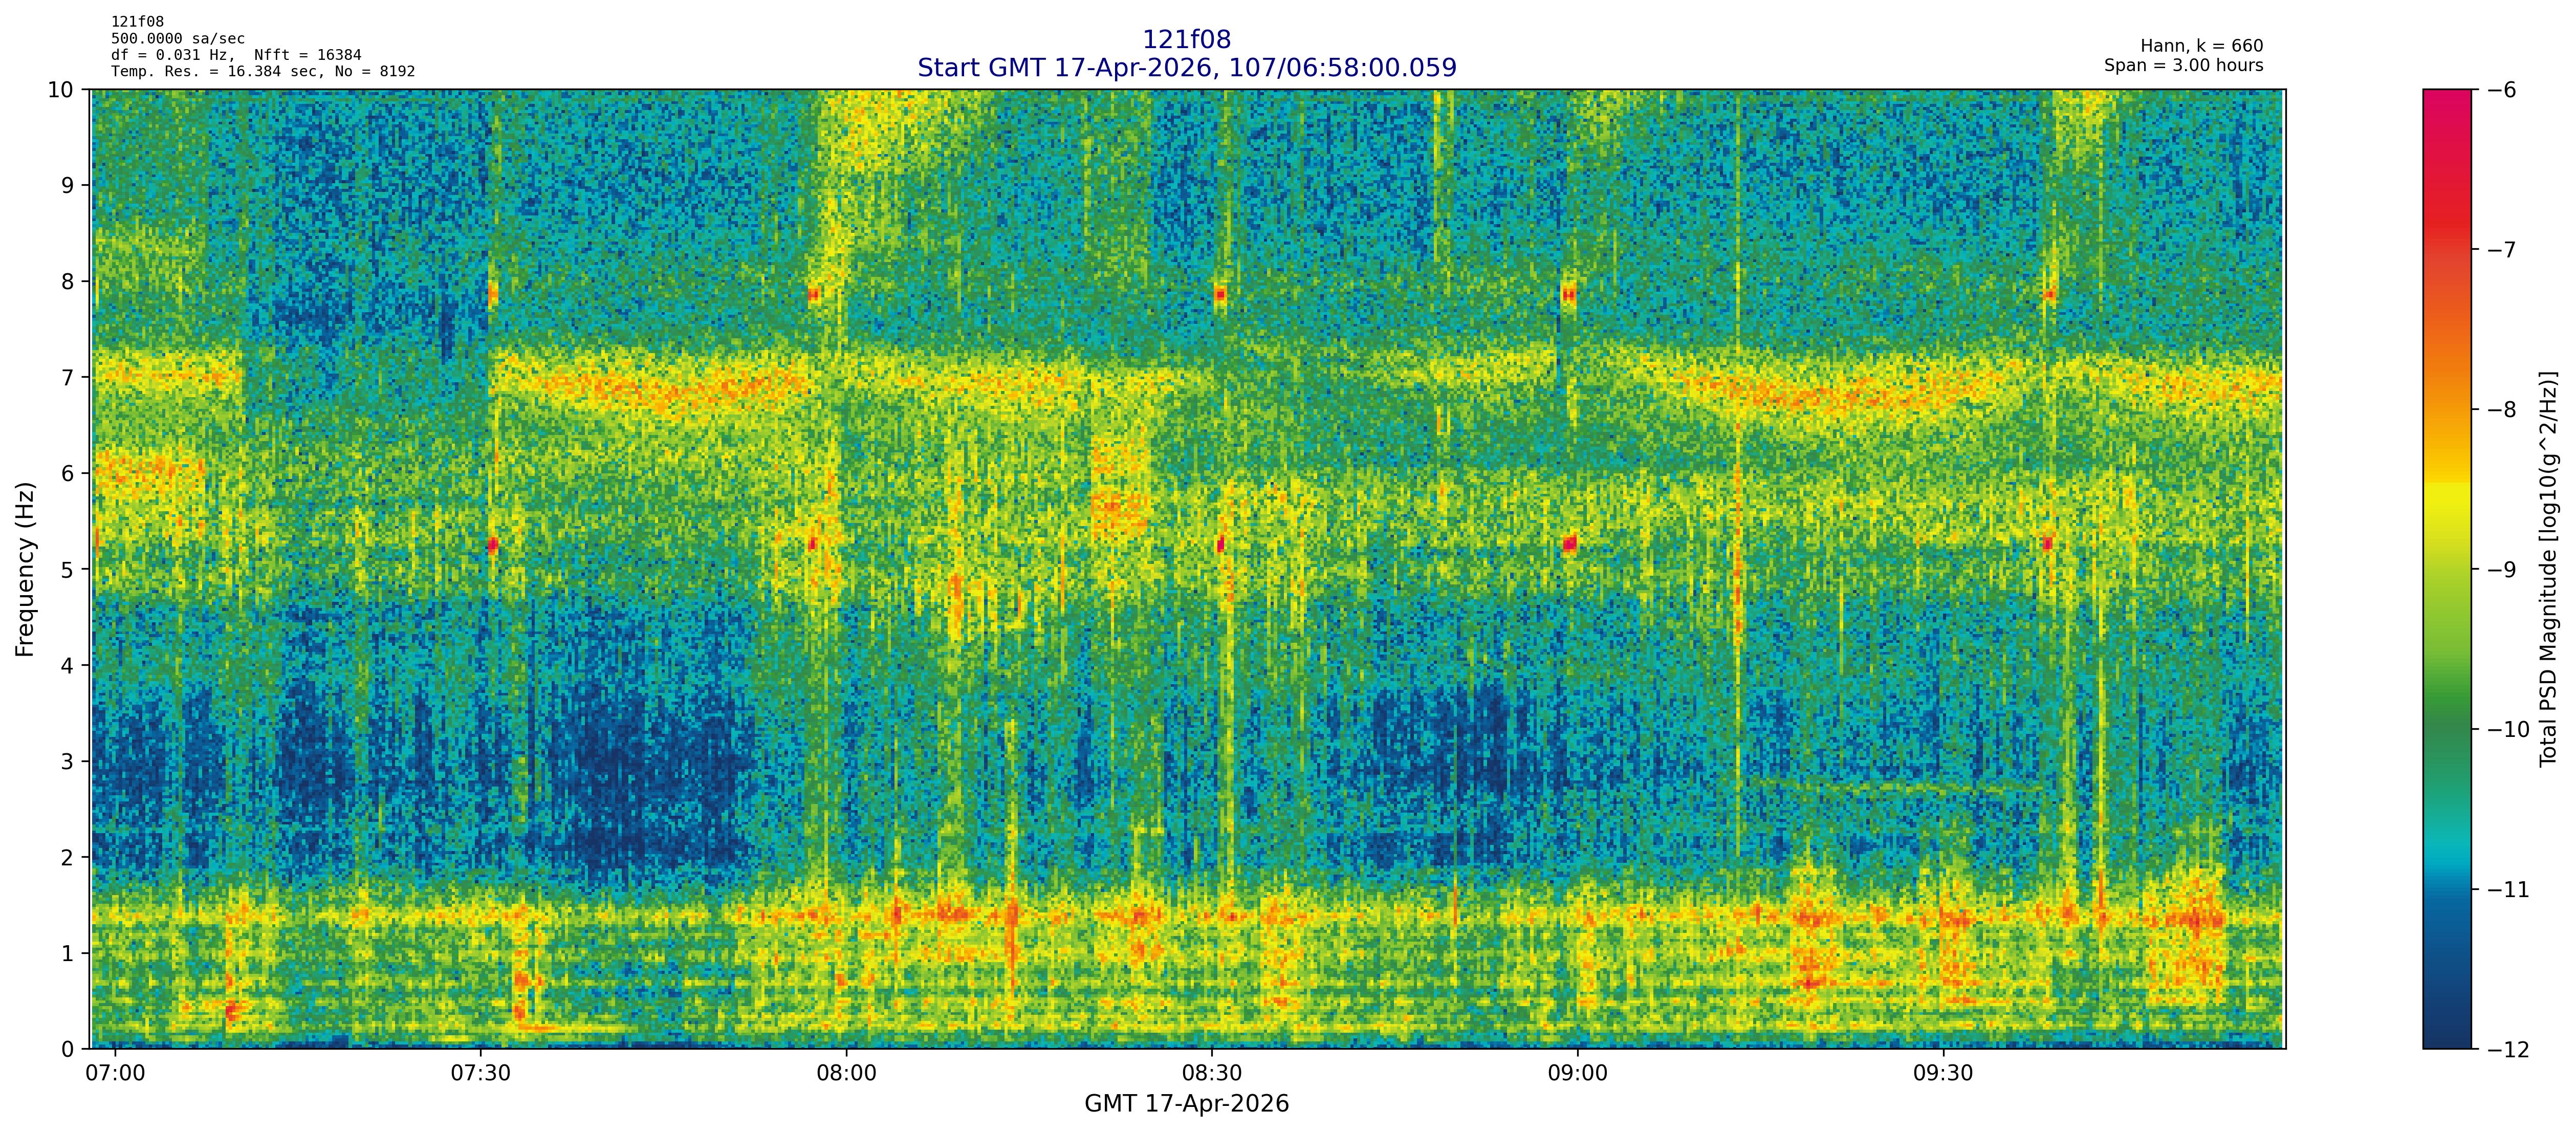Click the GMT 17-Apr-2026 x-axis title
The height and width of the screenshot is (1132, 2576).
tap(1186, 1104)
